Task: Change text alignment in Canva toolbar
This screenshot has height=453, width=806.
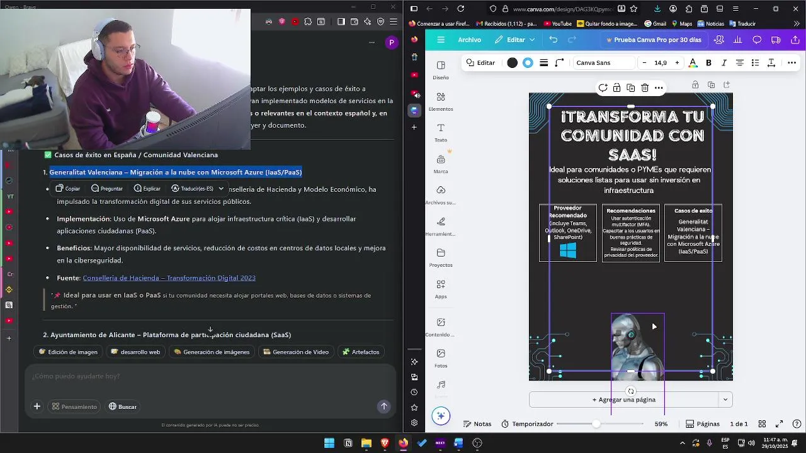Action: click(x=740, y=63)
